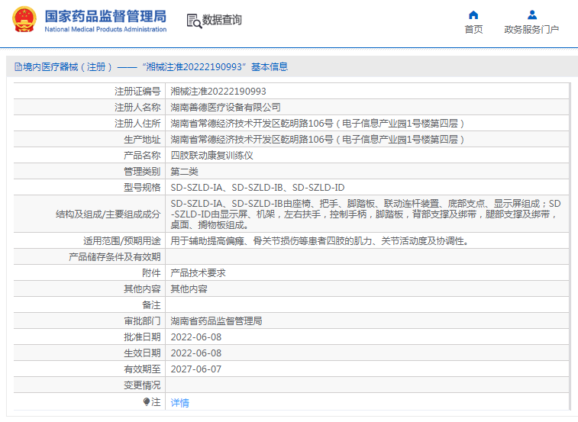Click approval date 2022-06-08 in 批准日期 row
Viewport: 578px width, 422px height.
tap(196, 337)
